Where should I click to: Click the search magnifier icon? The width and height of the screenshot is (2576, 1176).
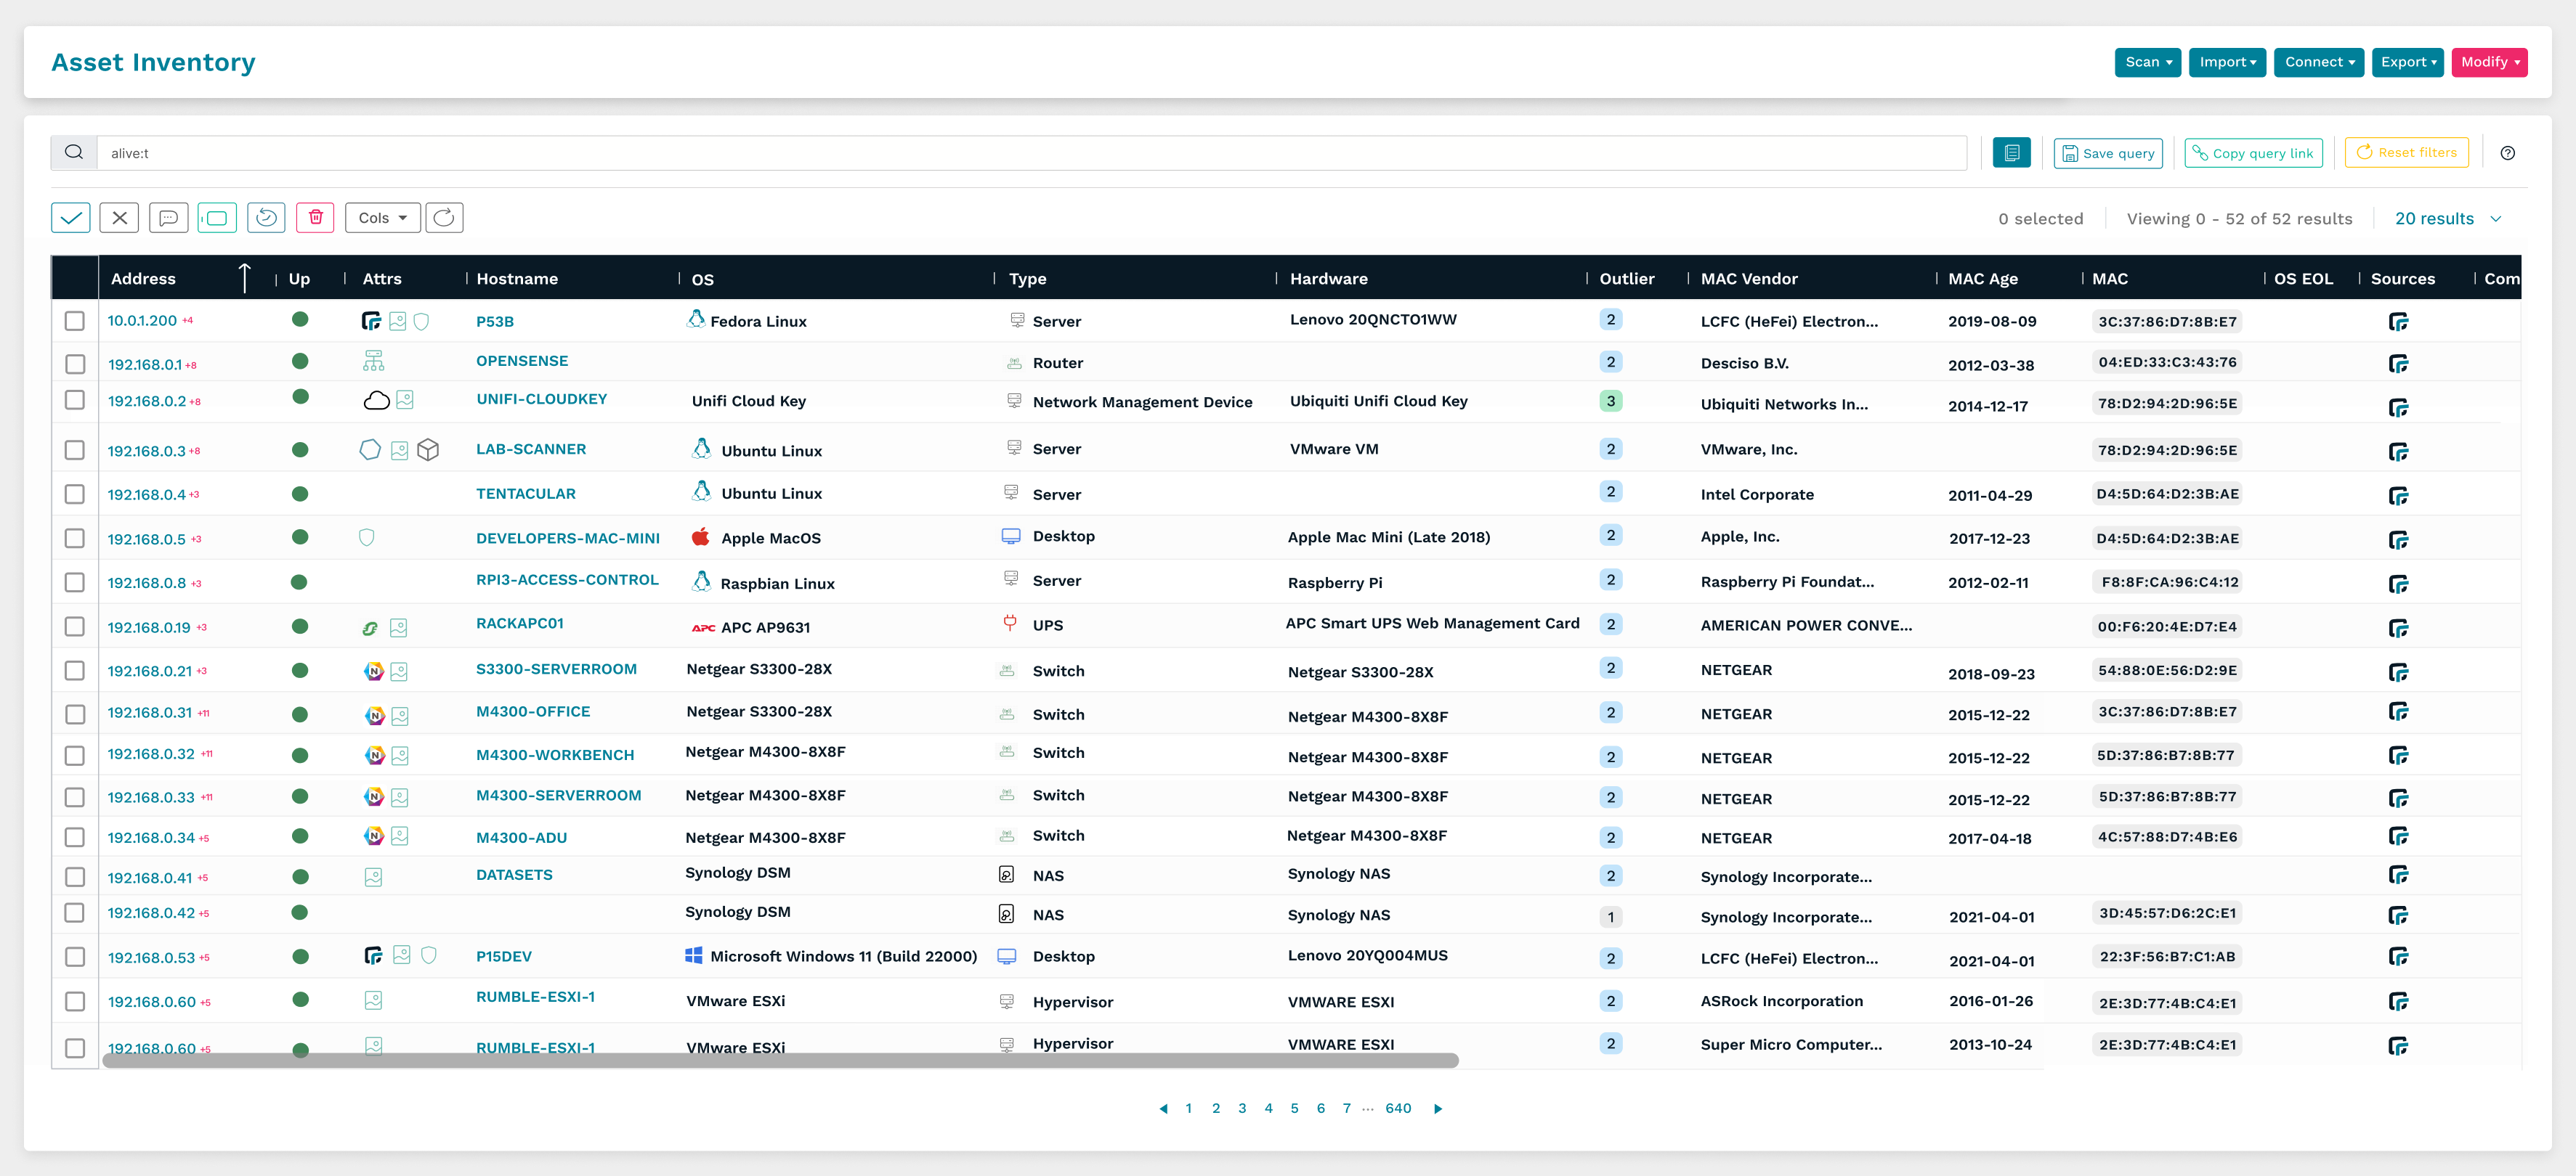pyautogui.click(x=74, y=153)
